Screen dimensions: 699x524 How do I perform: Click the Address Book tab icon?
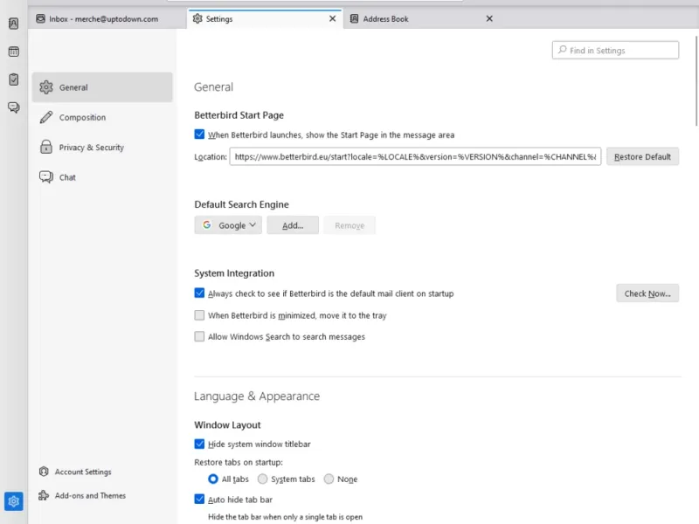pyautogui.click(x=355, y=18)
